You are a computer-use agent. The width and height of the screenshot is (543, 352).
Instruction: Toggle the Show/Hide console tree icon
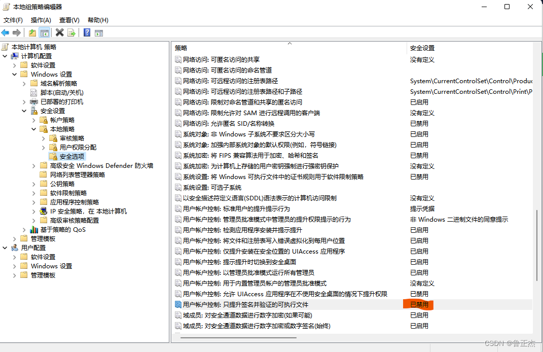tap(44, 33)
